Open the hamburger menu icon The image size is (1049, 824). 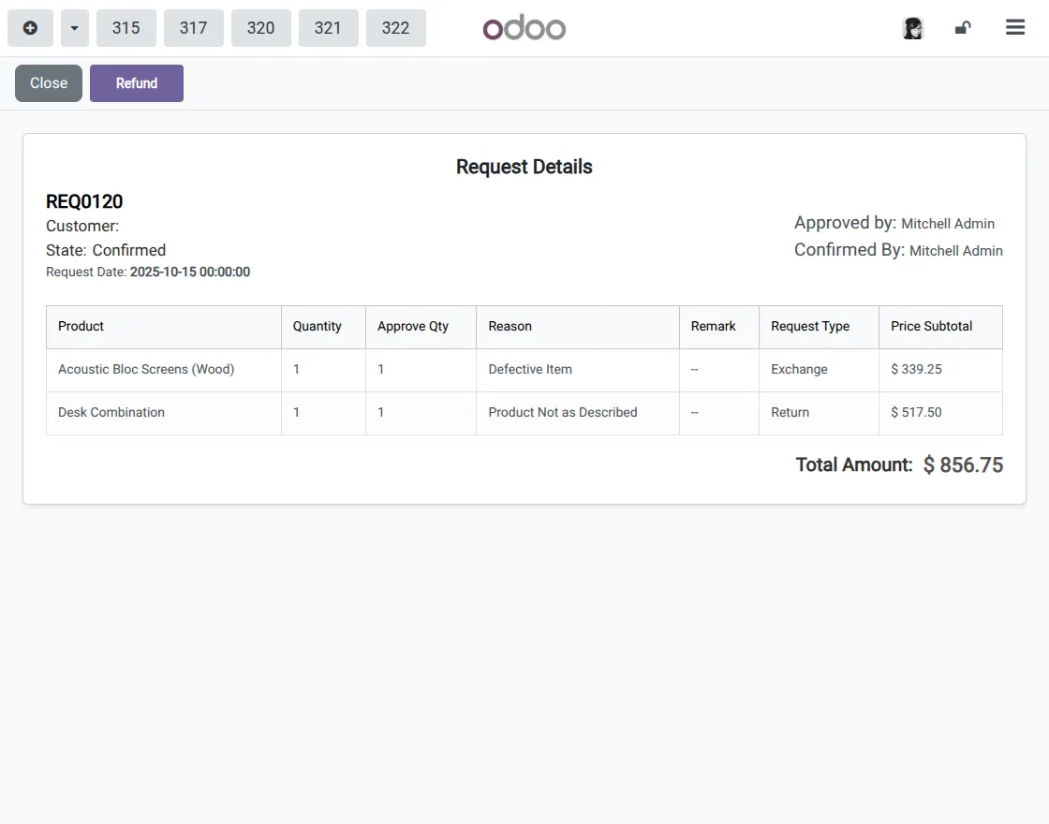pyautogui.click(x=1015, y=27)
